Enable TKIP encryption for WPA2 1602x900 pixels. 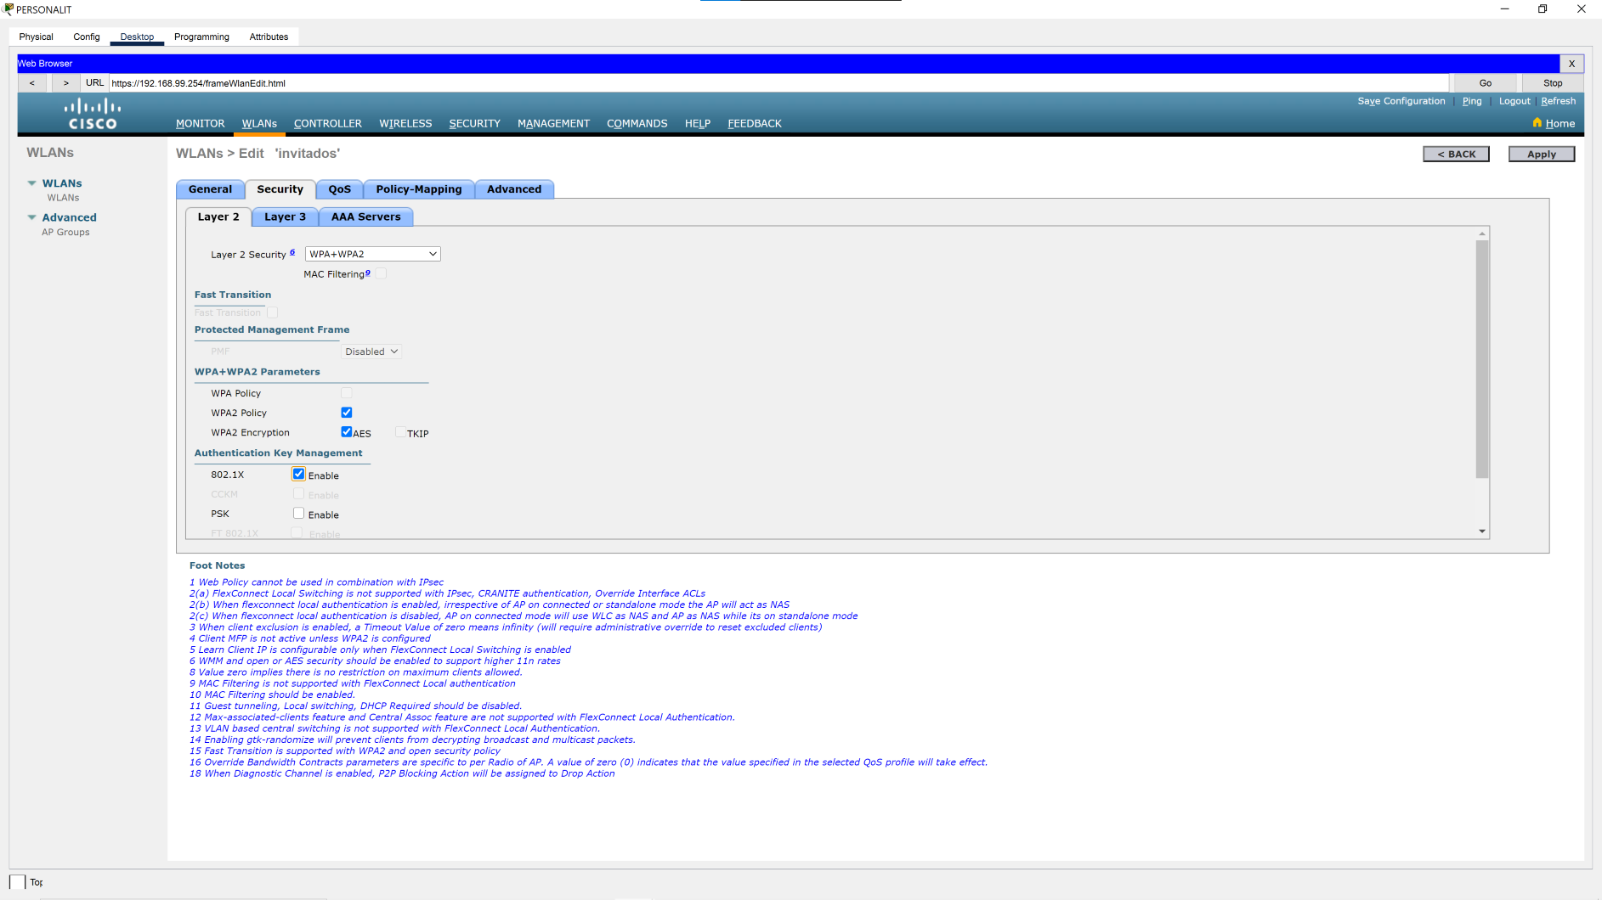(x=400, y=432)
